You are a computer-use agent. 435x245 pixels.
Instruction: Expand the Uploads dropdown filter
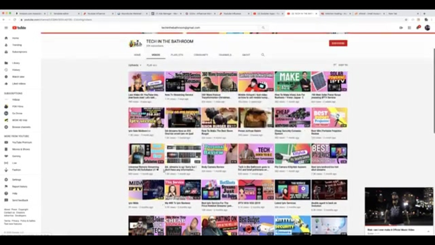click(x=135, y=65)
